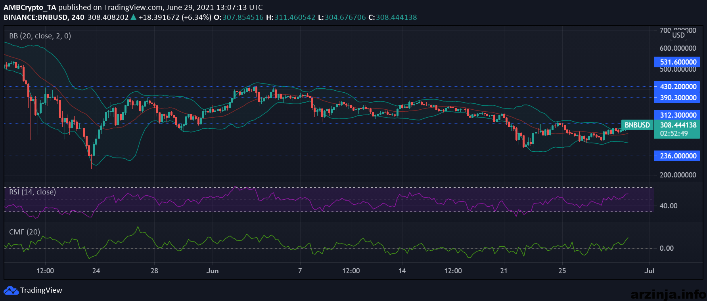This screenshot has width=707, height=301.
Task: Open the RSI (14, close) indicator legend
Action: tap(33, 192)
